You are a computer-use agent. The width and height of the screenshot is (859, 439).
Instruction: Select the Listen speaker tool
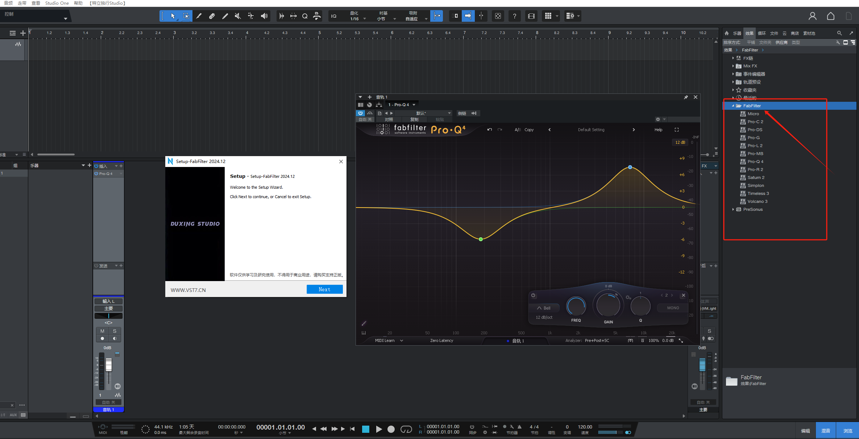264,16
